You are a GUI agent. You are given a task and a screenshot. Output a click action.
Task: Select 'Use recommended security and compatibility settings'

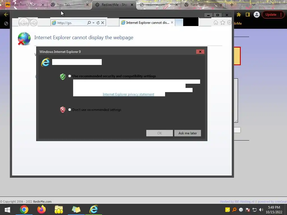tap(70, 76)
